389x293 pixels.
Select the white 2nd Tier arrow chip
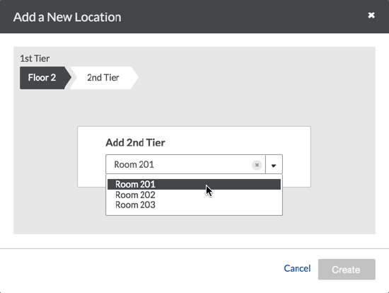104,78
